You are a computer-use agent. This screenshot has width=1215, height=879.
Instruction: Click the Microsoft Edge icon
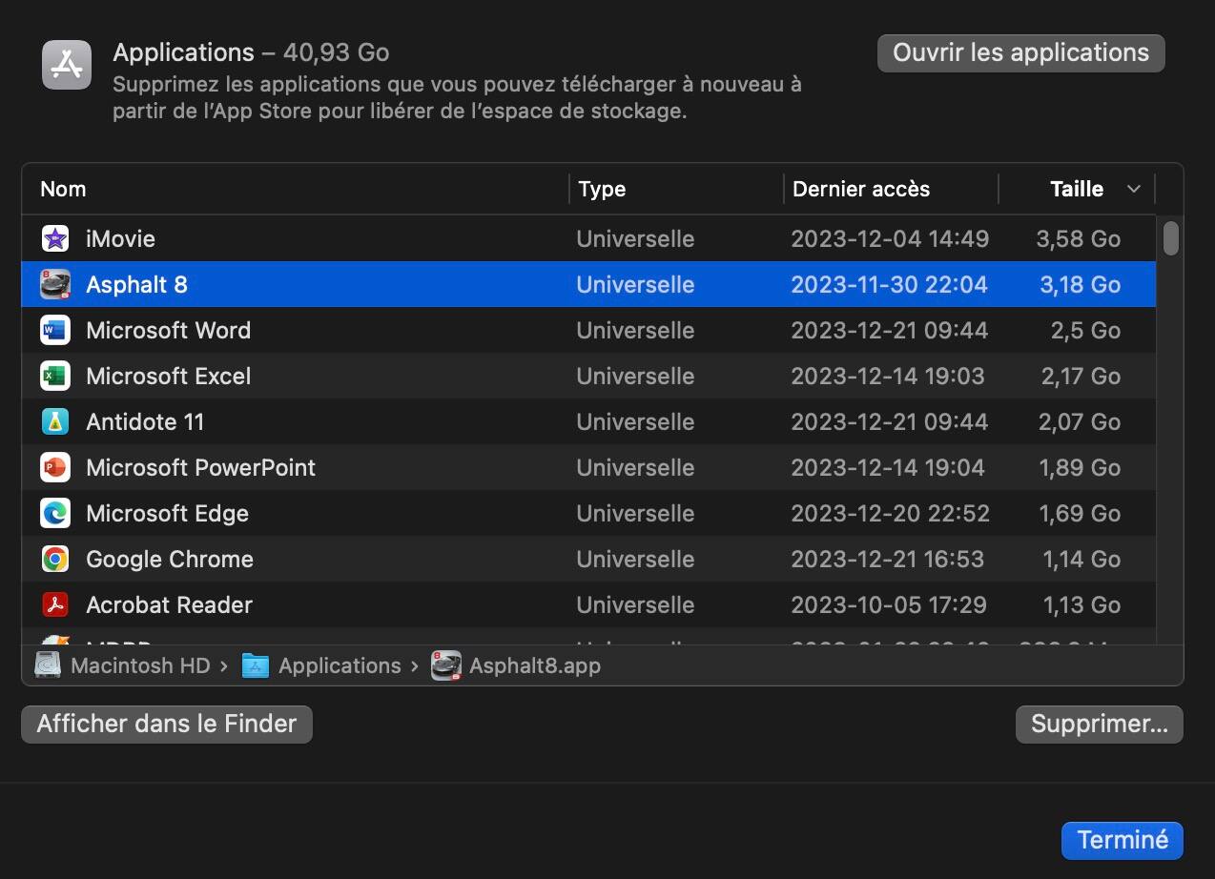pos(55,513)
